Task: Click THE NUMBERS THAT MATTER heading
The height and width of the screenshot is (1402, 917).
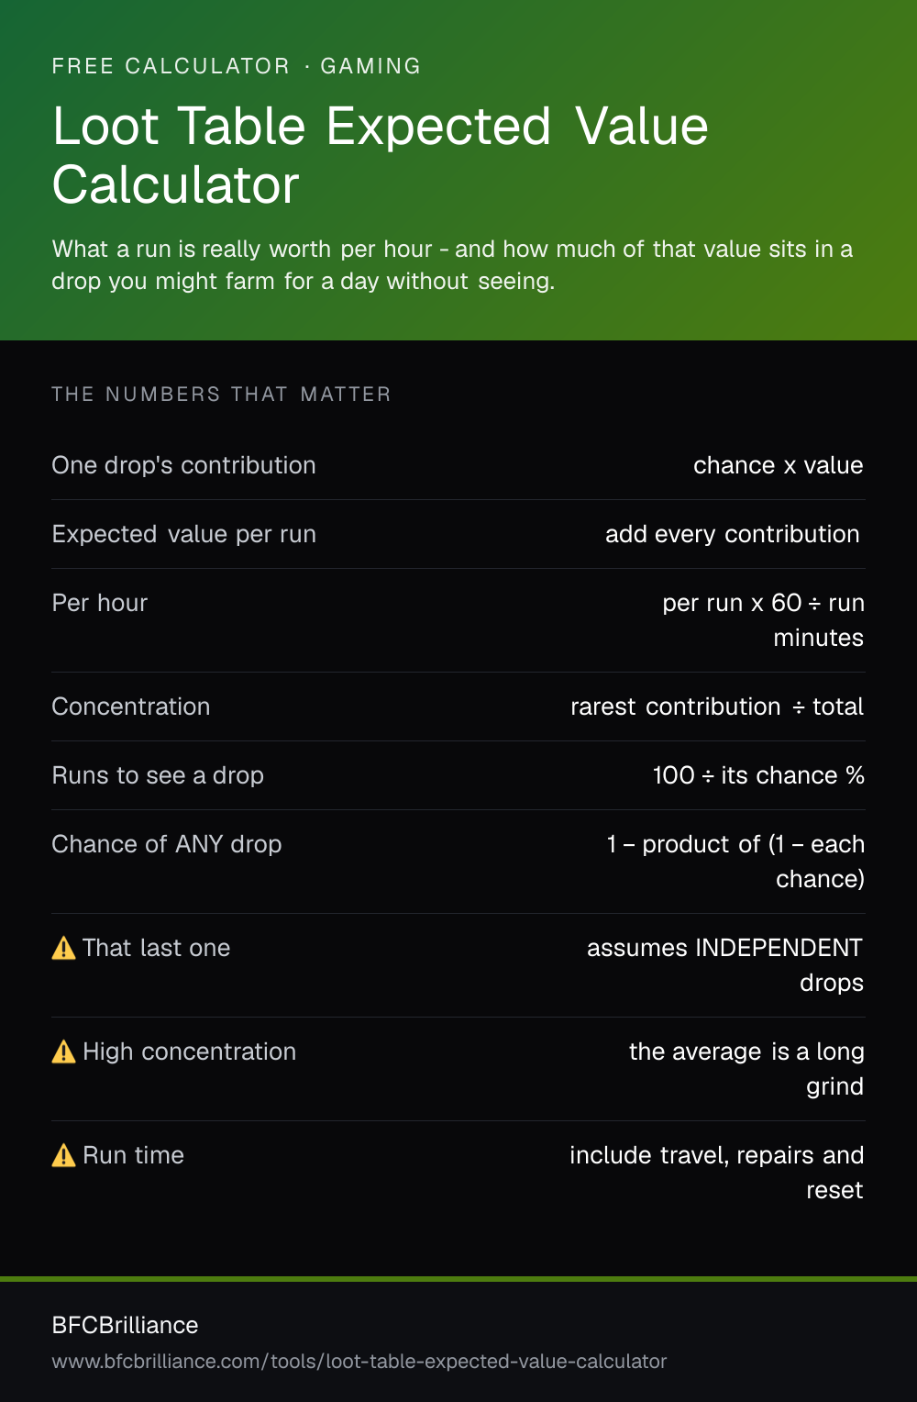Action: pyautogui.click(x=222, y=395)
